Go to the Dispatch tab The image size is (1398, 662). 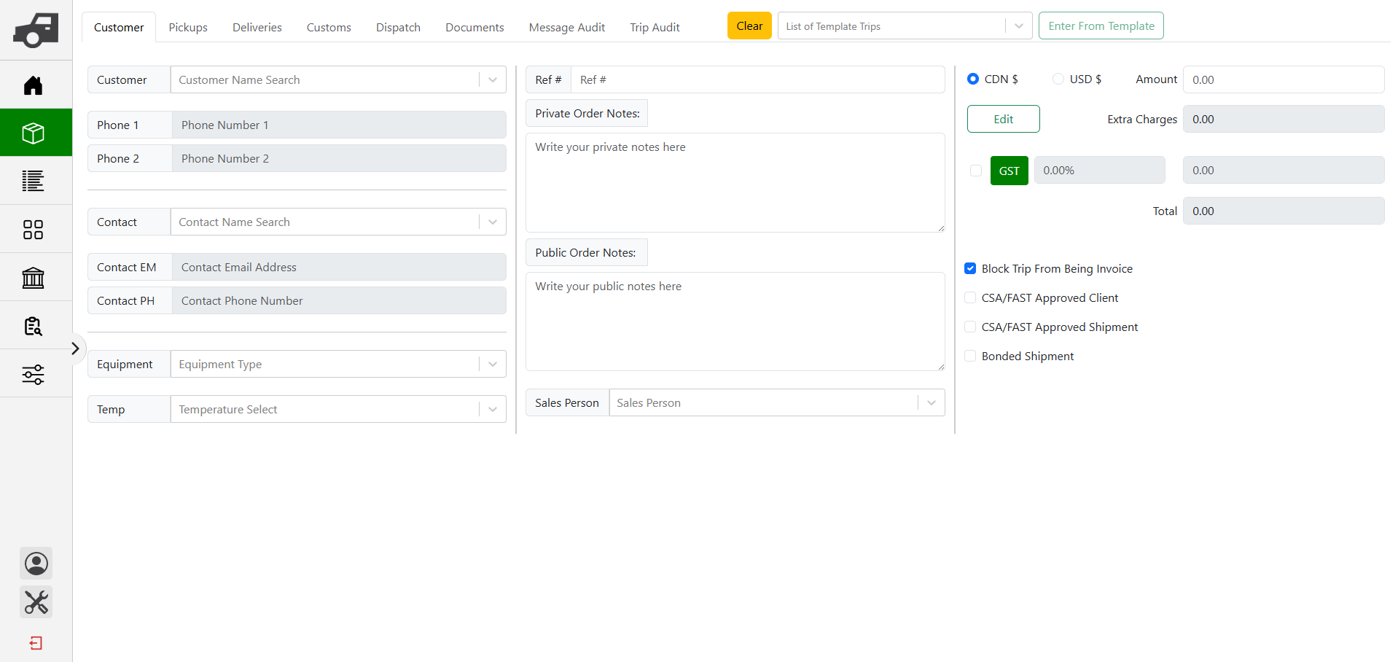coord(398,27)
